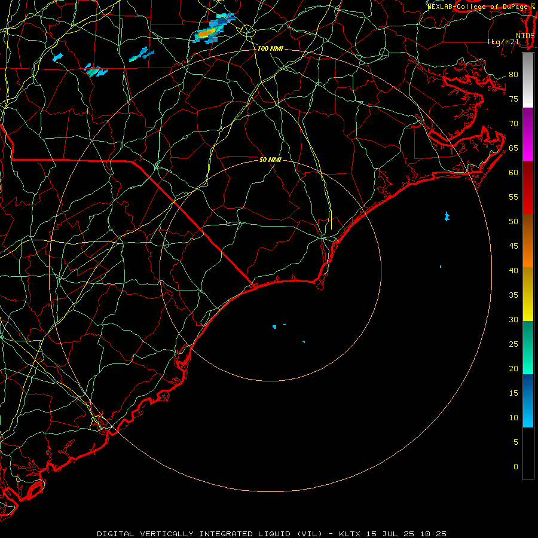Click the 20 scale value
The height and width of the screenshot is (538, 538).
tap(513, 368)
